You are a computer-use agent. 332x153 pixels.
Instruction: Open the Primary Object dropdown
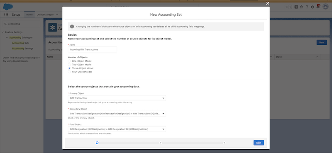(117, 98)
